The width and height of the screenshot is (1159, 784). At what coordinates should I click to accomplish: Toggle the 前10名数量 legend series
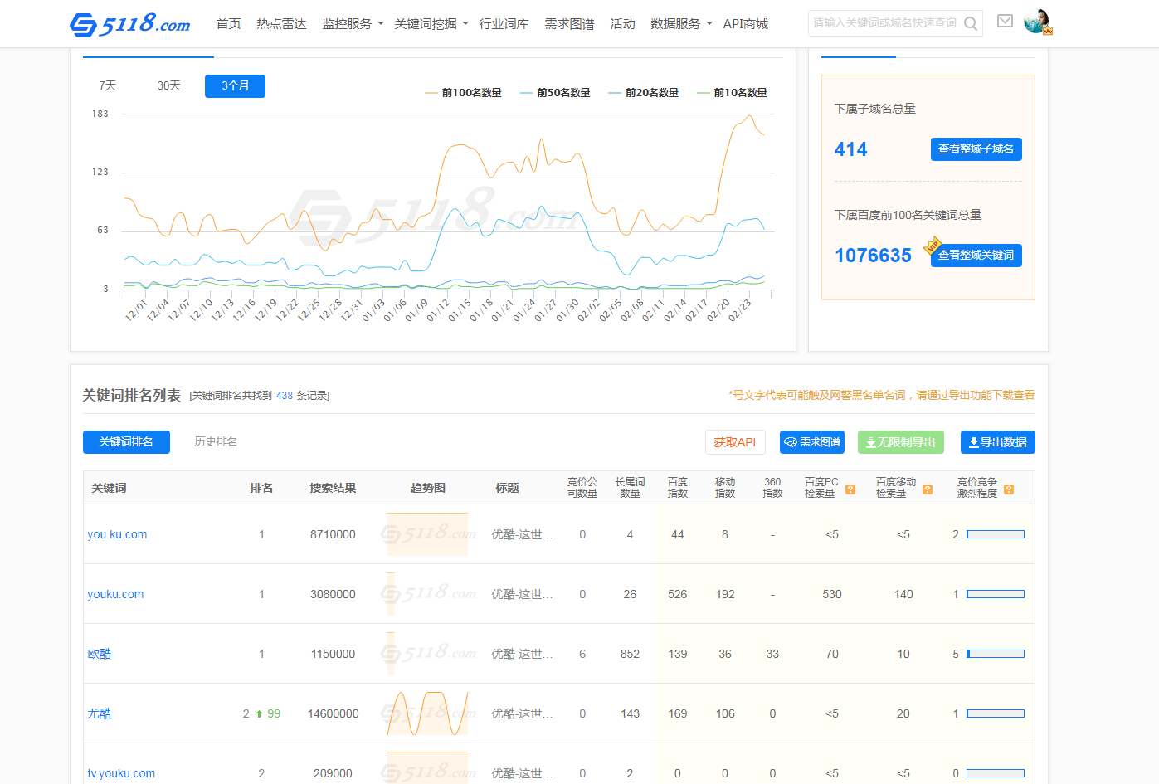[x=732, y=93]
